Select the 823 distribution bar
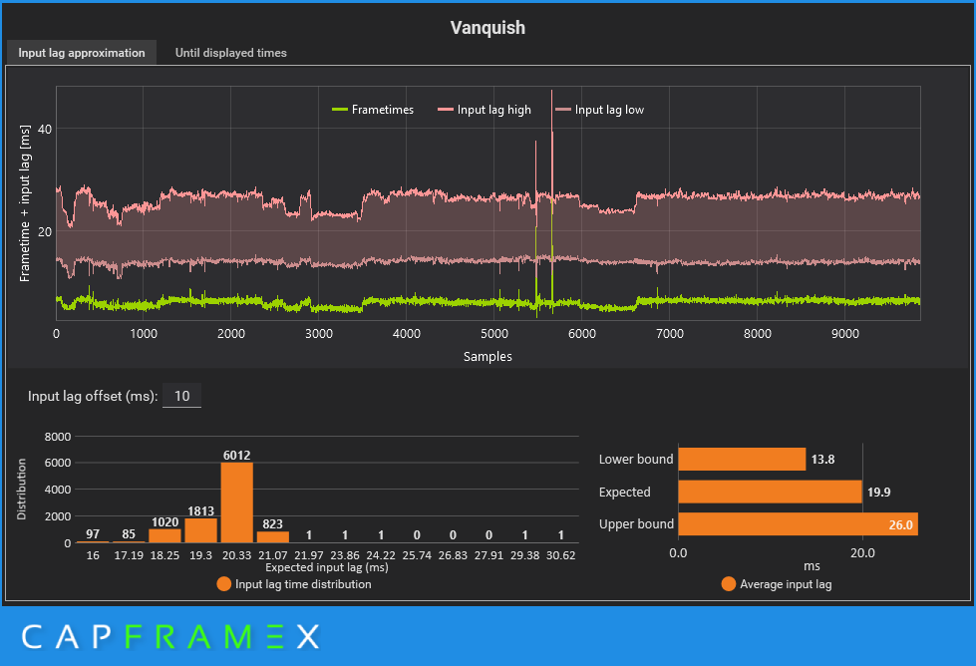The width and height of the screenshot is (976, 666). point(272,537)
